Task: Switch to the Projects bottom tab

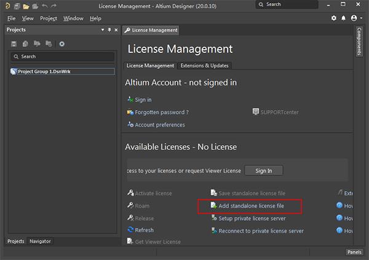Action: click(x=16, y=242)
